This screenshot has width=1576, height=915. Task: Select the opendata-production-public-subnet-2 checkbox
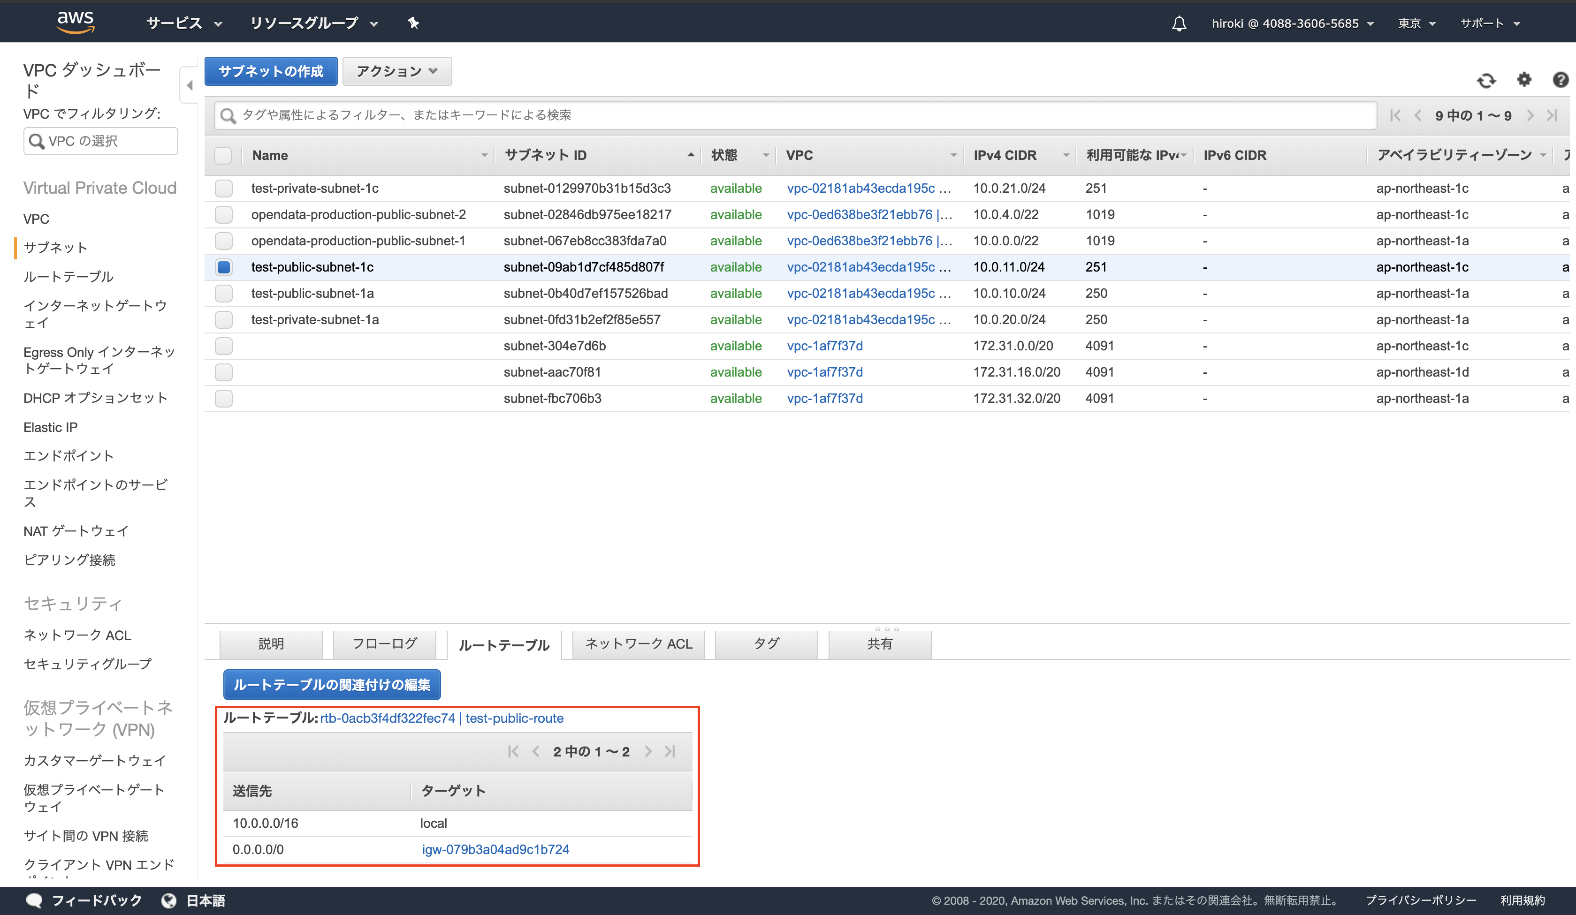coord(223,214)
